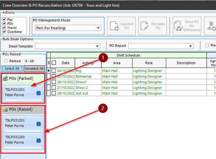Click the add person icon button
The width and height of the screenshot is (216, 159).
point(211,26)
